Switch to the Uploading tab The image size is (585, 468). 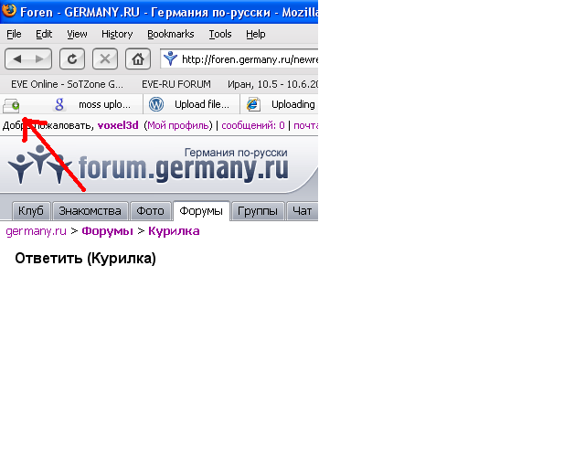click(x=280, y=104)
